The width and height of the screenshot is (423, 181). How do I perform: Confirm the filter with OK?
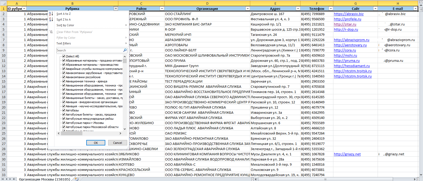coord(96,143)
